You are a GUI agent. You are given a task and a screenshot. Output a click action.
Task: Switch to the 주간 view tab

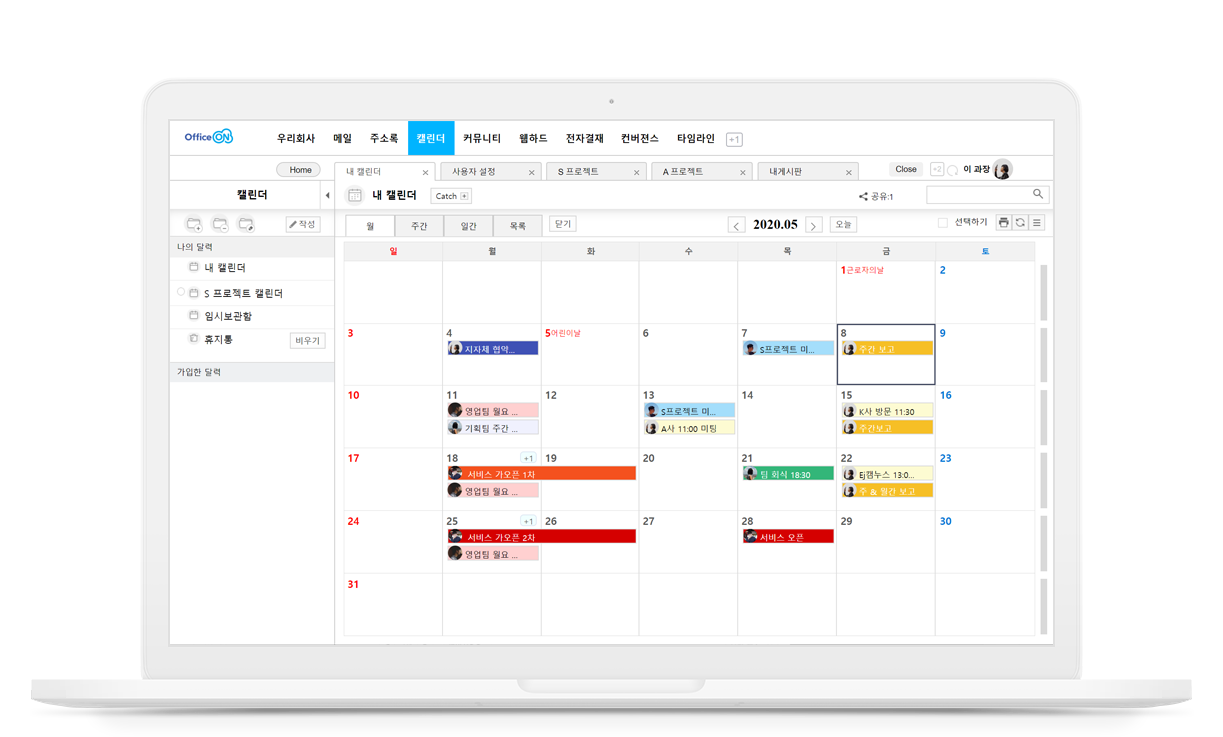[x=419, y=226]
